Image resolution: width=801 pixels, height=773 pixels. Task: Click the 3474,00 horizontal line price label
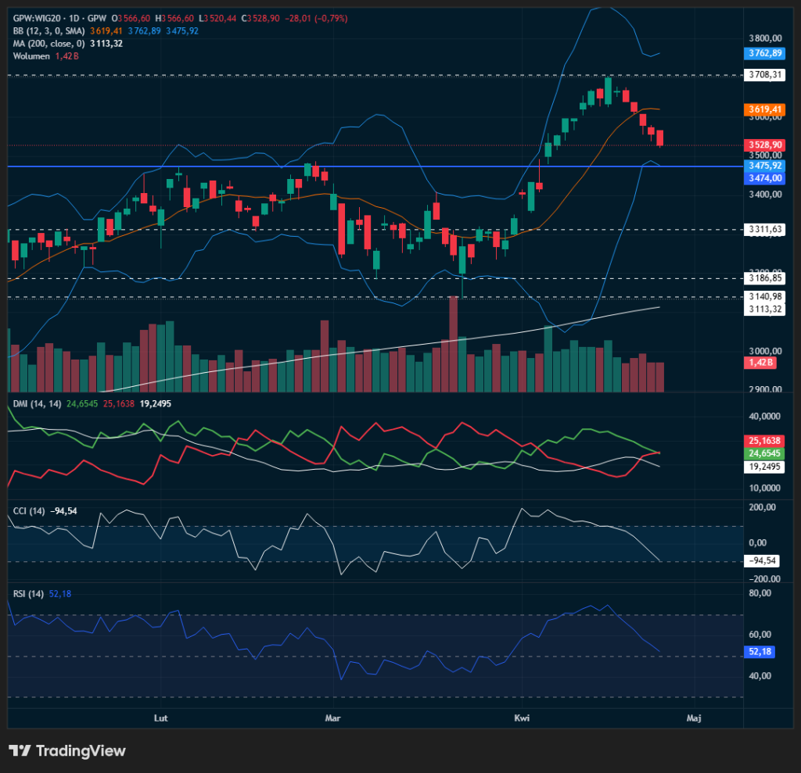[x=765, y=178]
